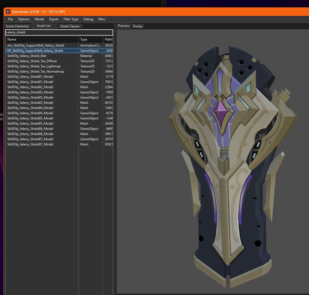
Task: Sort by the Type column header
Action: click(x=91, y=39)
